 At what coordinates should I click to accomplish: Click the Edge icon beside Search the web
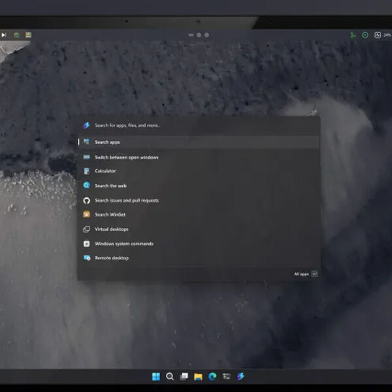[x=86, y=186]
